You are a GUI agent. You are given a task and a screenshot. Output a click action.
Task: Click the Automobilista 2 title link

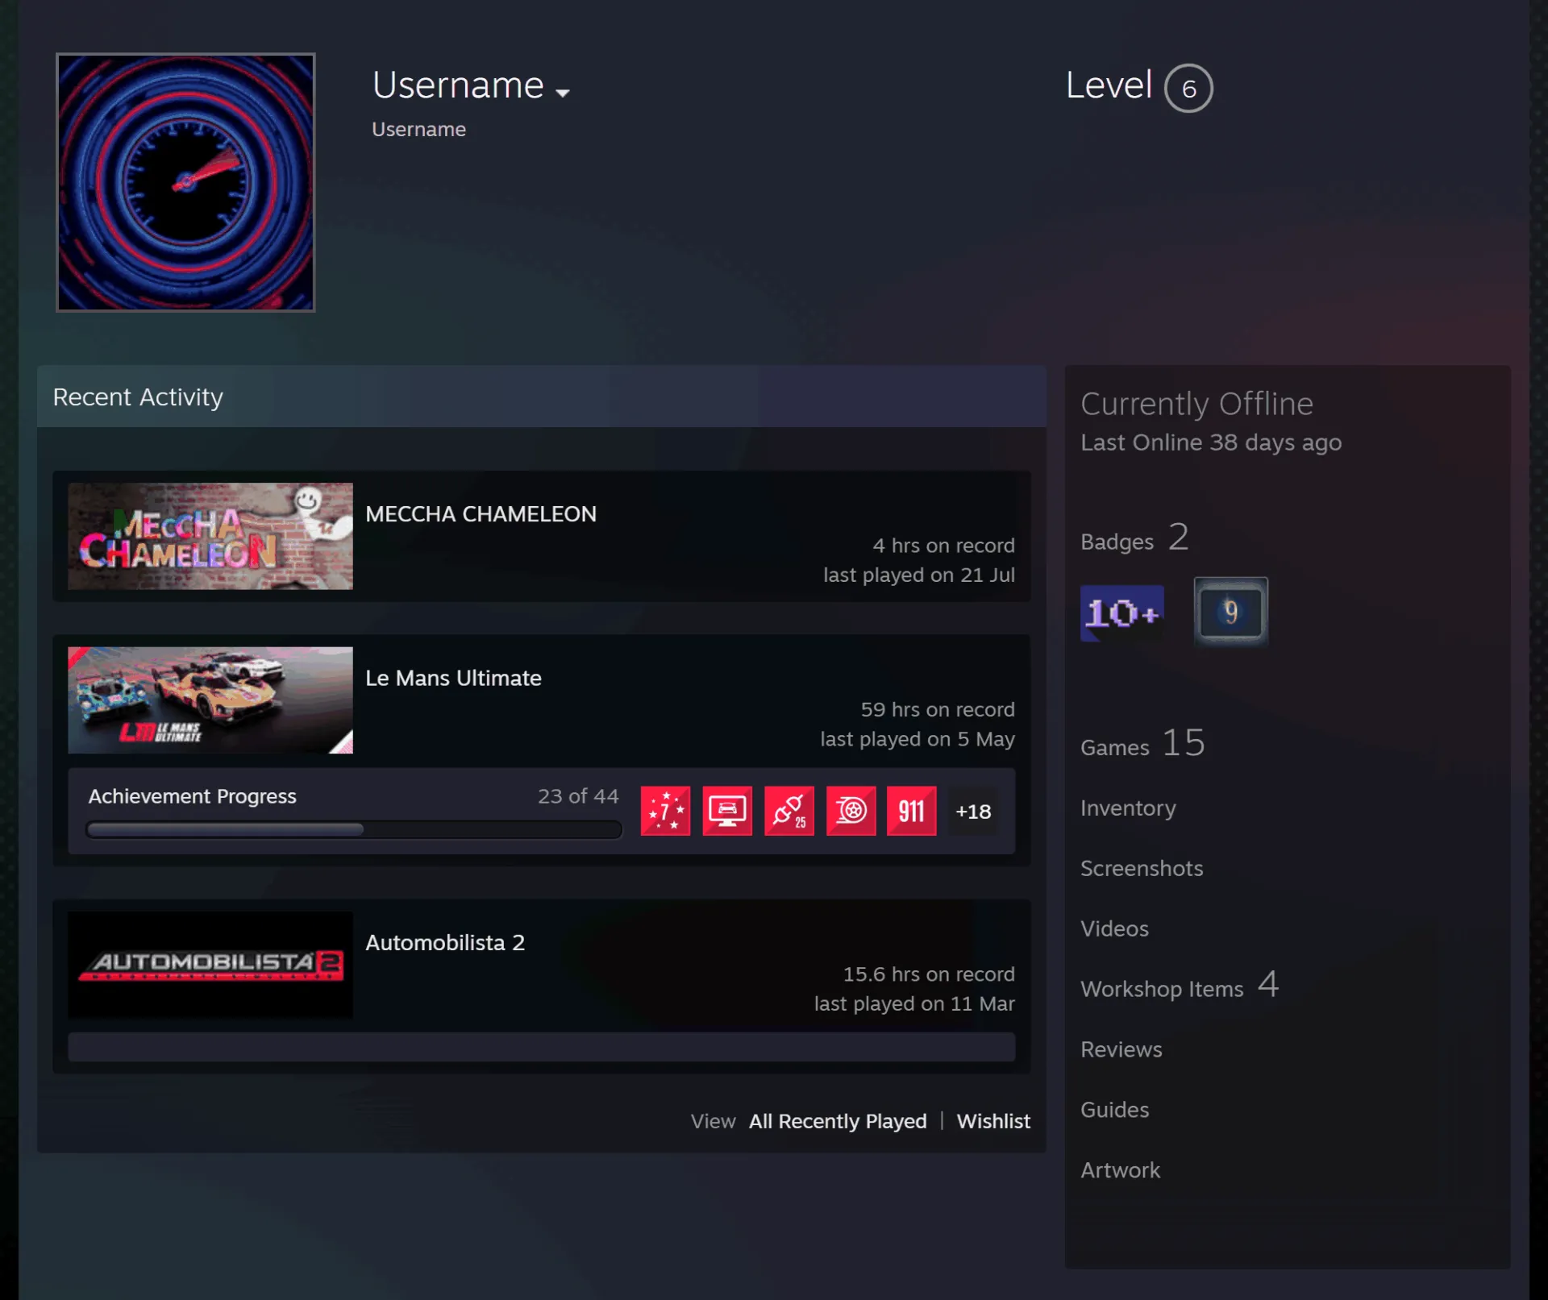pos(445,943)
